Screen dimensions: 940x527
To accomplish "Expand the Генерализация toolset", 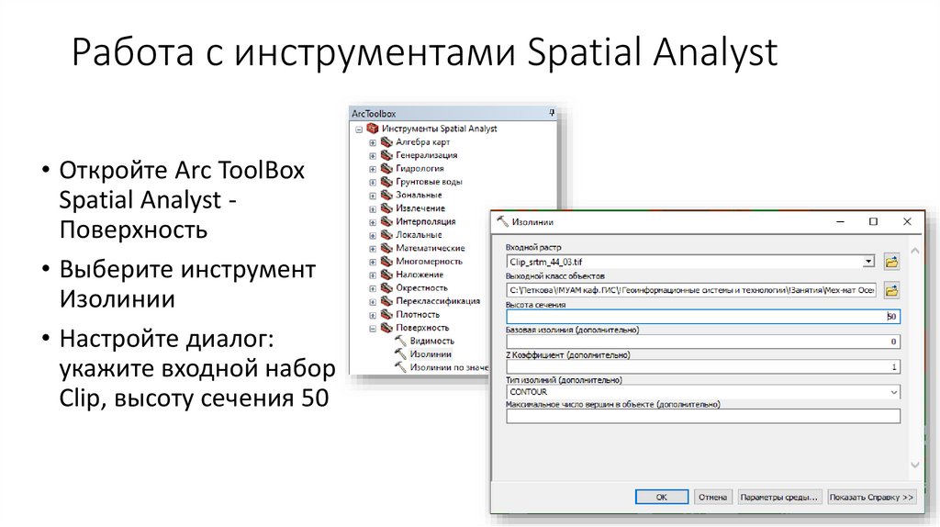I will click(x=373, y=156).
